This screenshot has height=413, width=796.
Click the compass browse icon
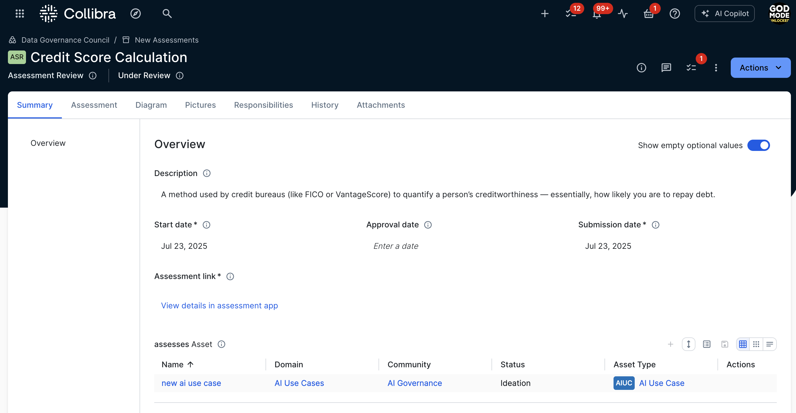click(135, 14)
